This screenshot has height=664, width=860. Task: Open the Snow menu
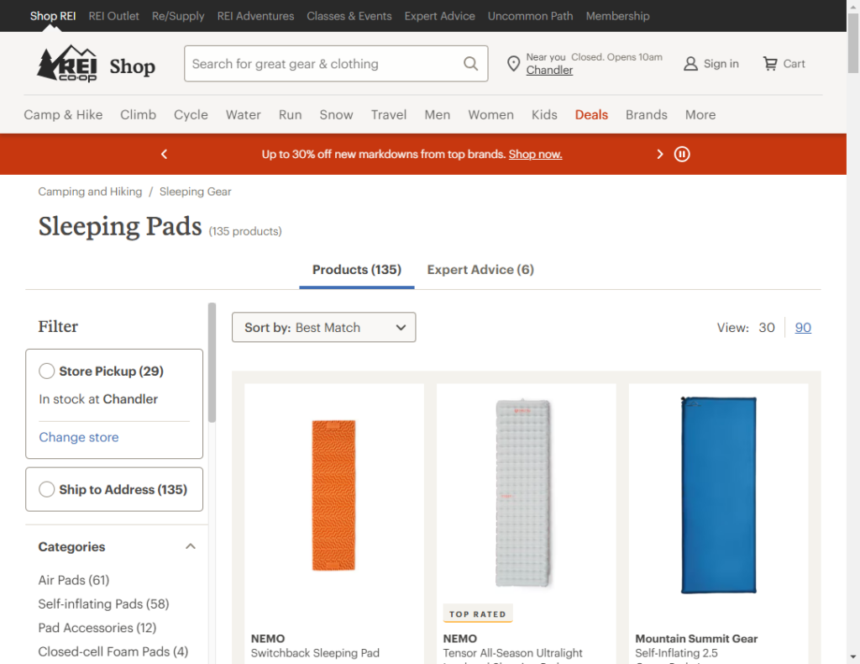click(336, 114)
